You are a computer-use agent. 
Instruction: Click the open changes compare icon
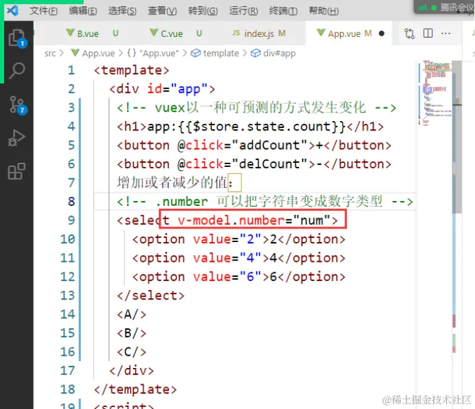tap(410, 34)
